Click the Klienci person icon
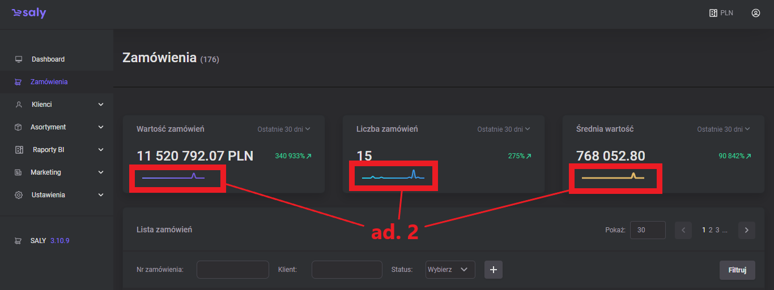The height and width of the screenshot is (290, 774). click(19, 105)
